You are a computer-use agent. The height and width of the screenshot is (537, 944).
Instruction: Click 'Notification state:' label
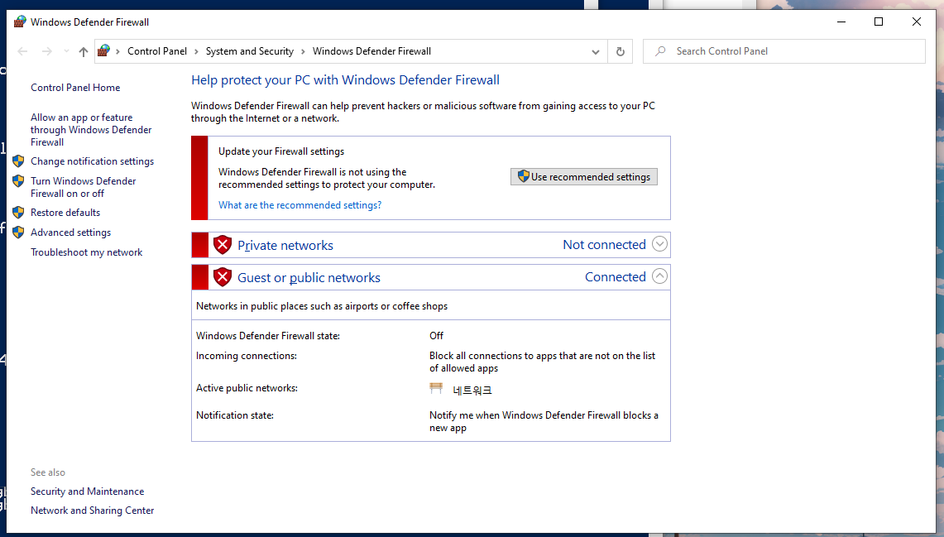(235, 415)
